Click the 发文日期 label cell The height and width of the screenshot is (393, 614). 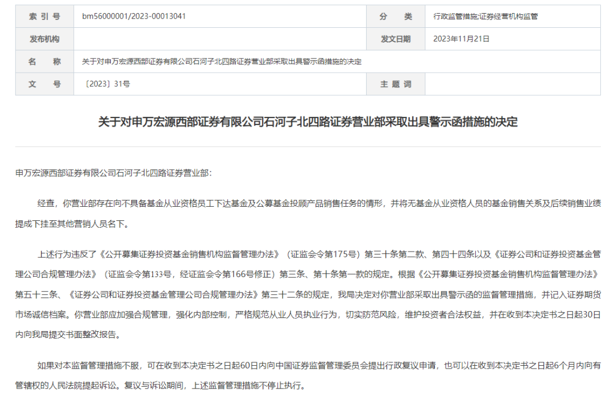pyautogui.click(x=396, y=39)
